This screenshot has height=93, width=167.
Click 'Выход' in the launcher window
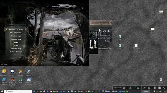[107, 41]
